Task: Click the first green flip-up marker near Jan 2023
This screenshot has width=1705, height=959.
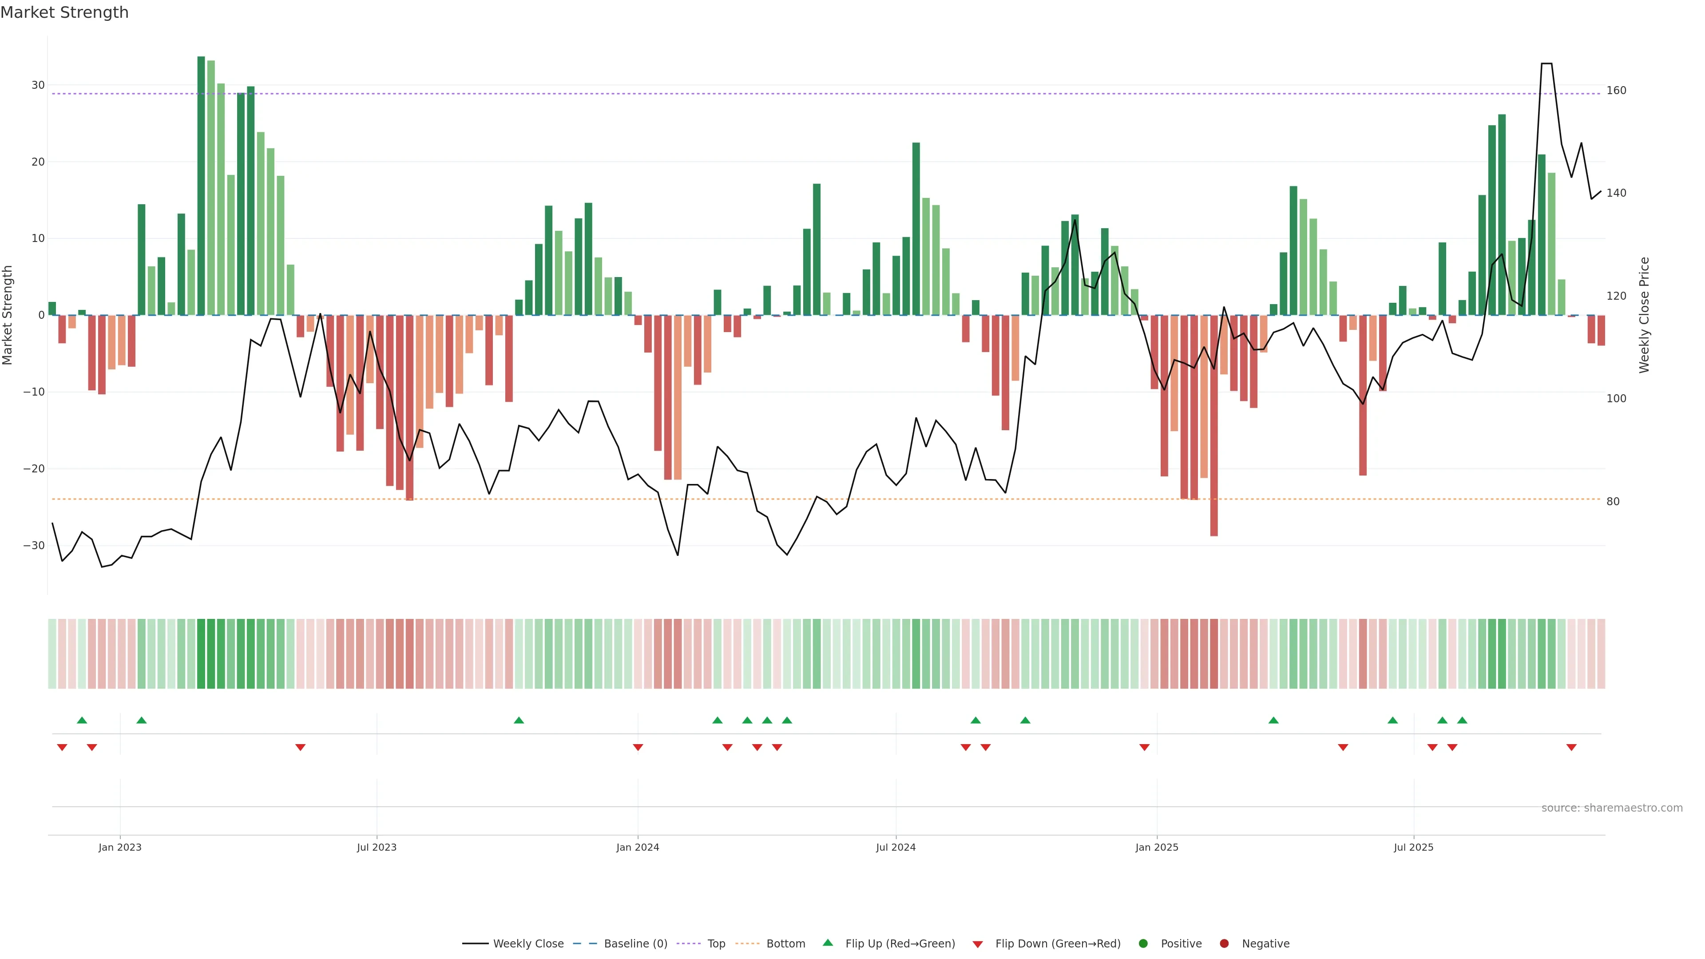Action: pyautogui.click(x=82, y=720)
